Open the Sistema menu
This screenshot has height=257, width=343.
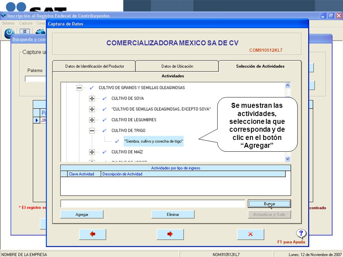(8, 23)
